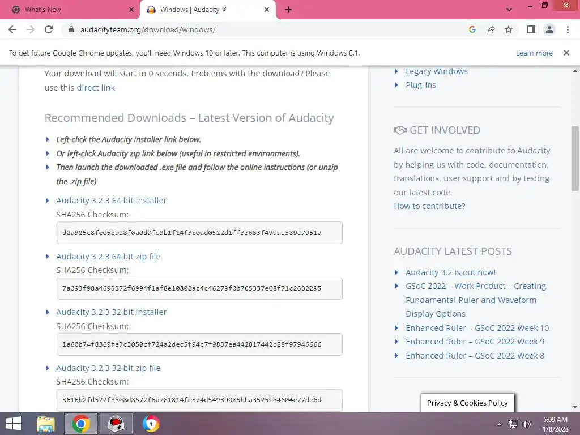This screenshot has width=580, height=435.
Task: Go back to the previous page
Action: point(12,29)
